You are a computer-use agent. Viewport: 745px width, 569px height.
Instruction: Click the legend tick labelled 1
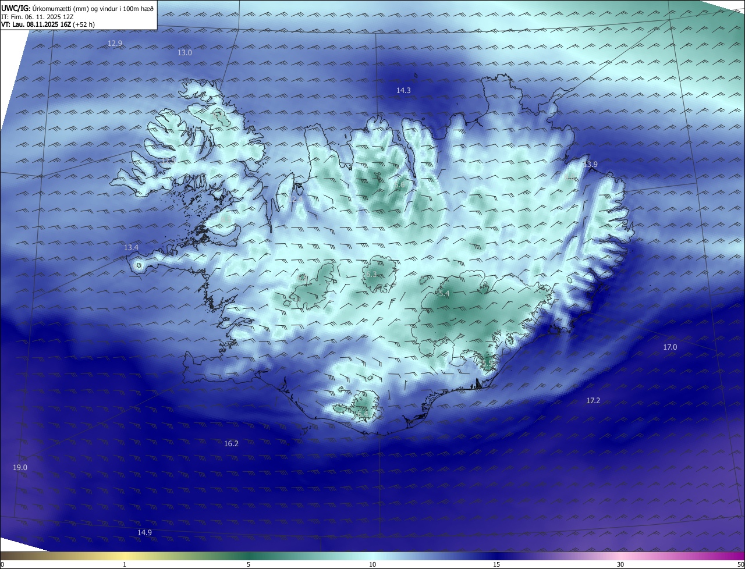pyautogui.click(x=125, y=564)
